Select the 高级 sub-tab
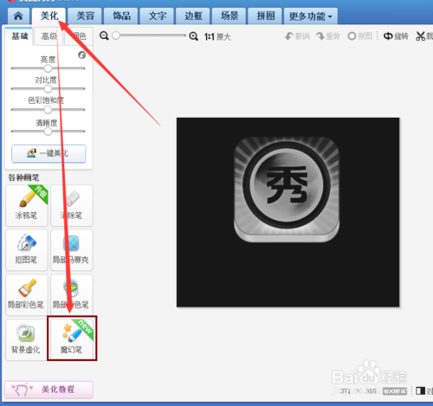The image size is (433, 406). coord(49,36)
